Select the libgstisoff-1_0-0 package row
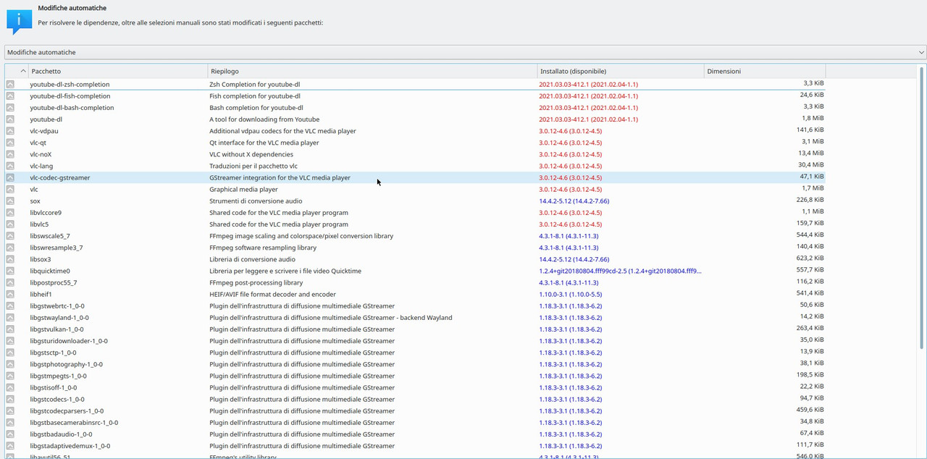Image resolution: width=927 pixels, height=459 pixels. click(x=414, y=387)
